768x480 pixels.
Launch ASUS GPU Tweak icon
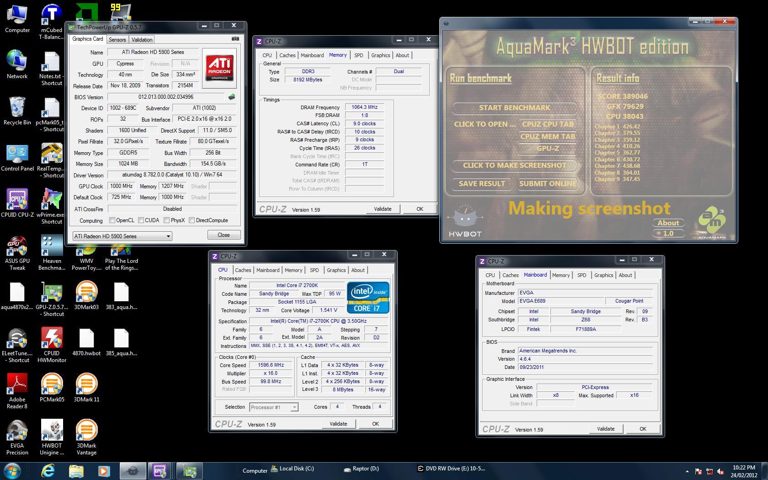[x=17, y=253]
